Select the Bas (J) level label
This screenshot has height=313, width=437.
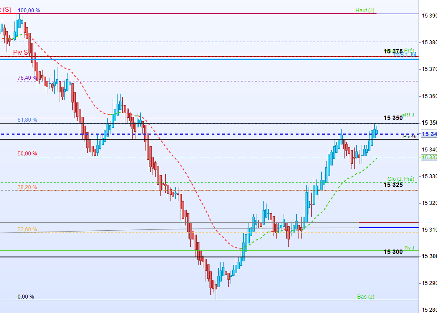tap(366, 296)
